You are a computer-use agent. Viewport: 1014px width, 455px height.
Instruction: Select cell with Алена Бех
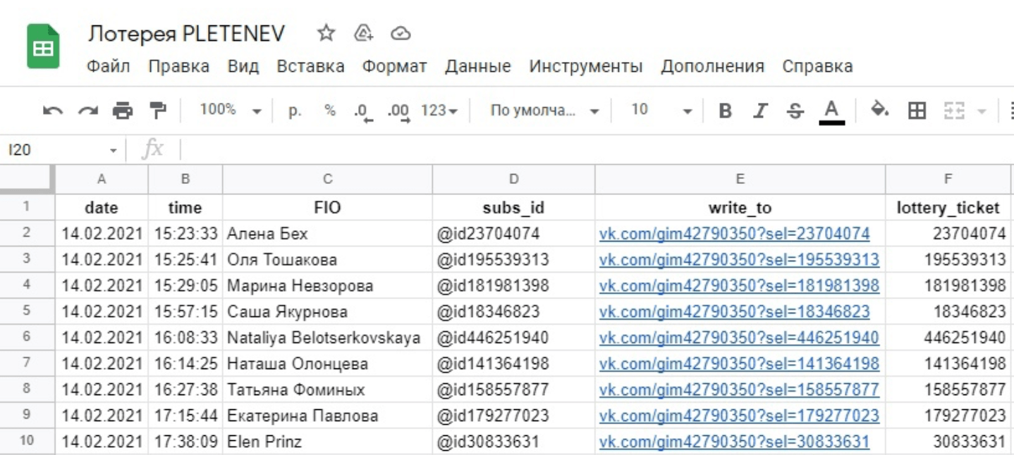(x=327, y=233)
